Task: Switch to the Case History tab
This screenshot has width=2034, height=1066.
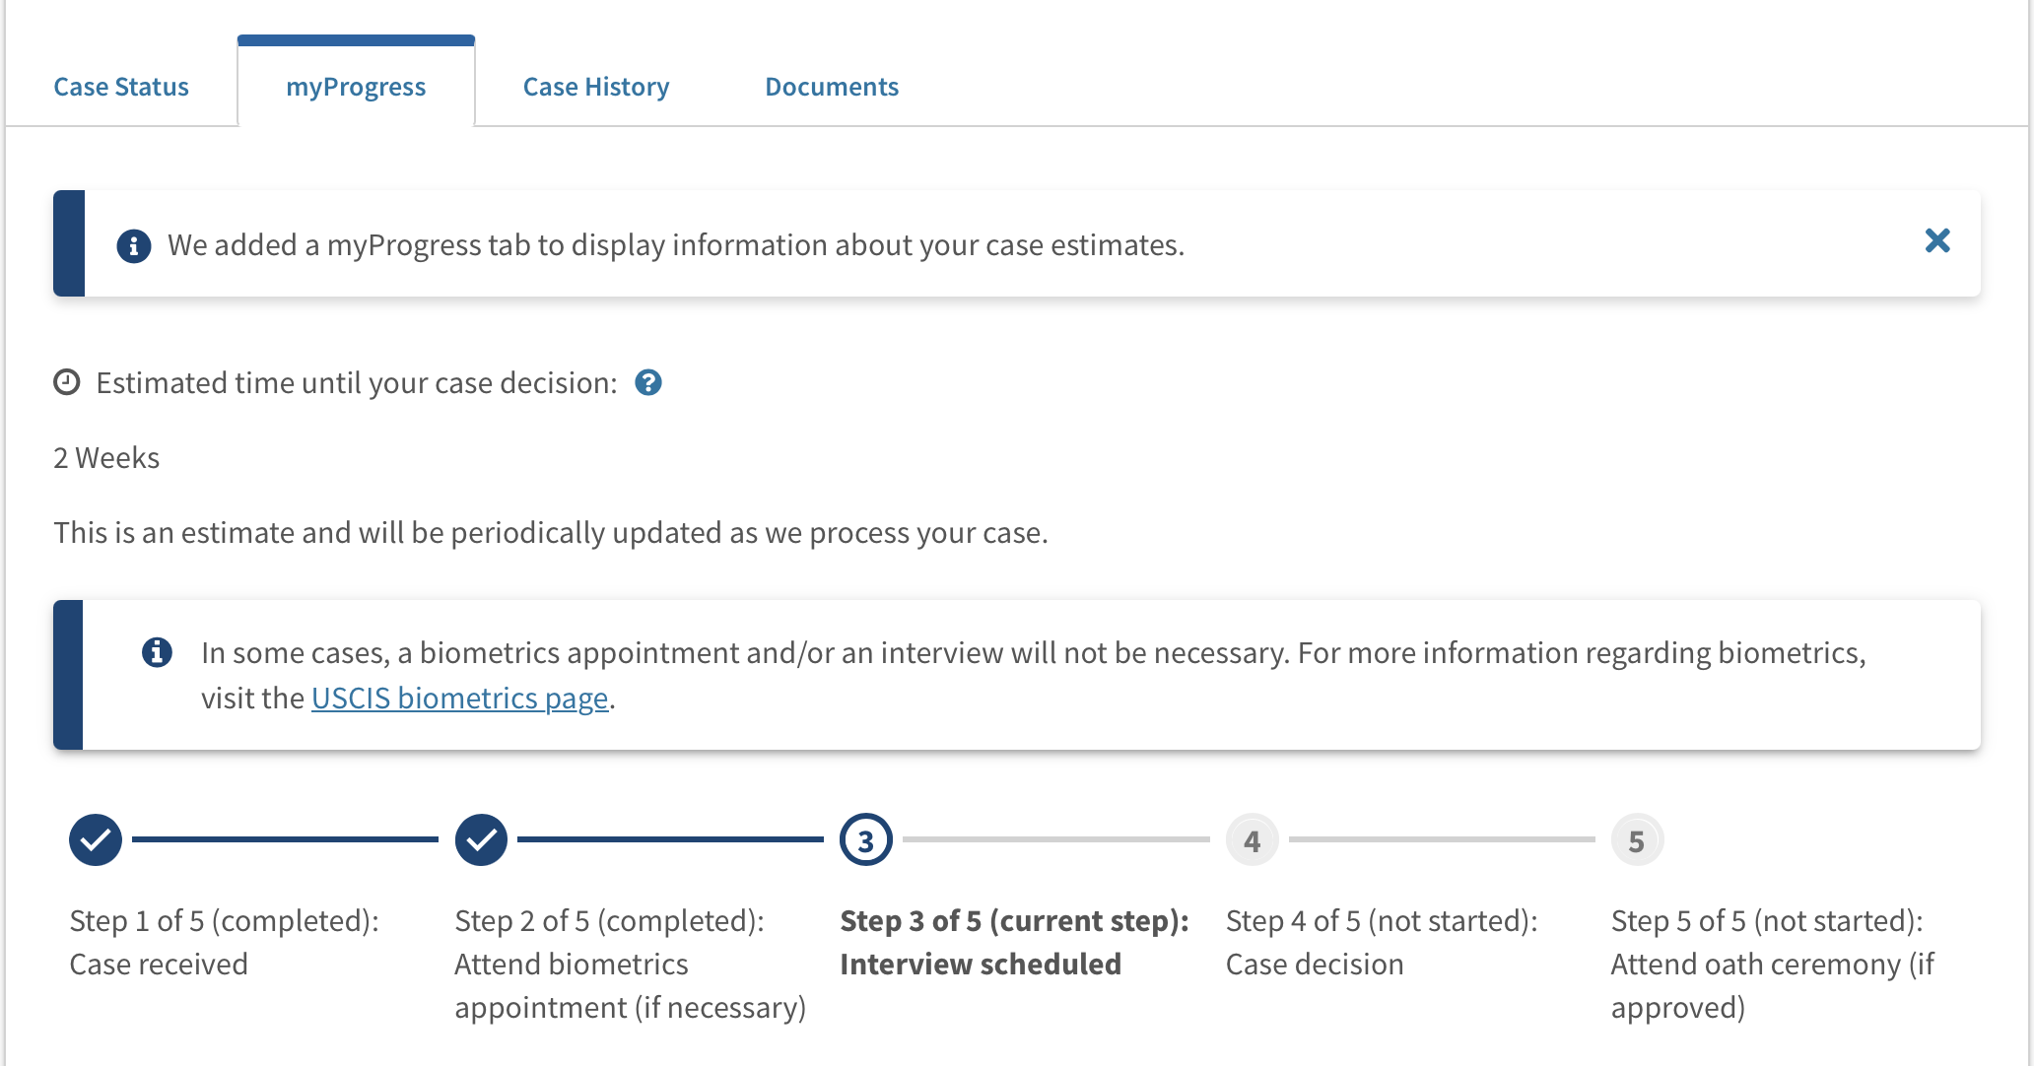Action: 596,87
